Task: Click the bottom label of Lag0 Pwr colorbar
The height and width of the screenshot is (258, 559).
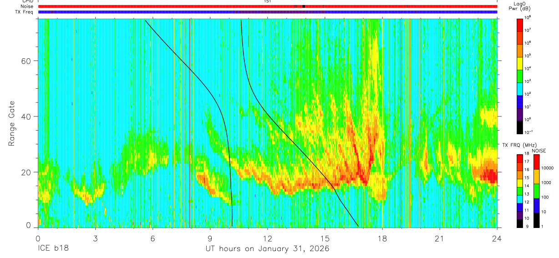Action: [x=529, y=132]
